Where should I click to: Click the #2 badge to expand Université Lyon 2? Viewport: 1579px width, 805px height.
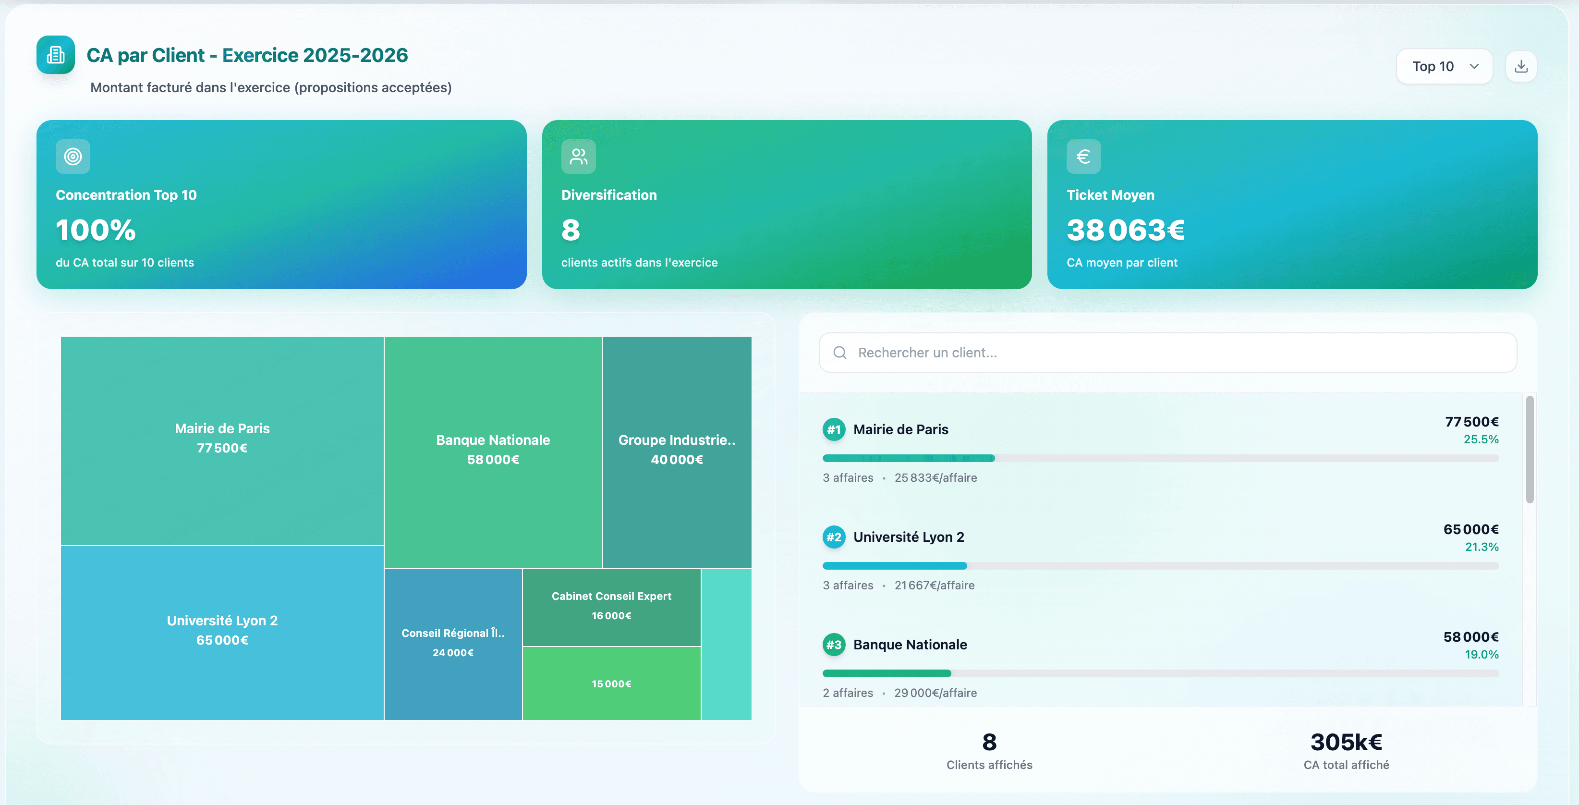[834, 537]
